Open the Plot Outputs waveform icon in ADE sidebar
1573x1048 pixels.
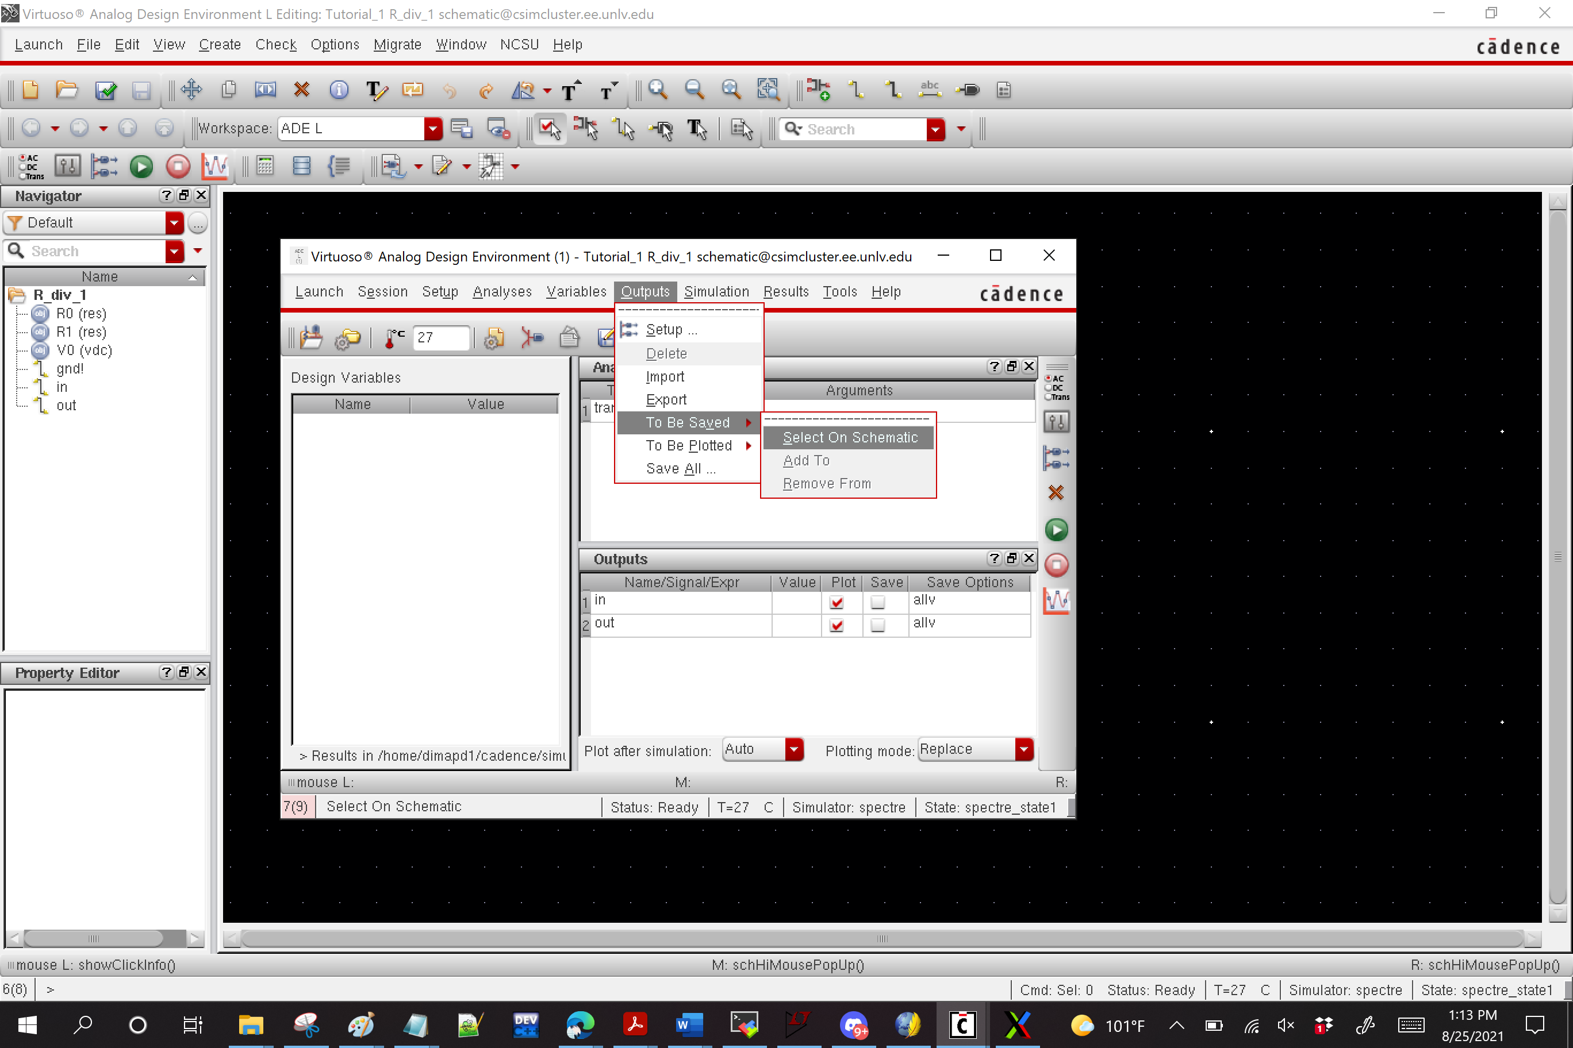[x=1056, y=601]
